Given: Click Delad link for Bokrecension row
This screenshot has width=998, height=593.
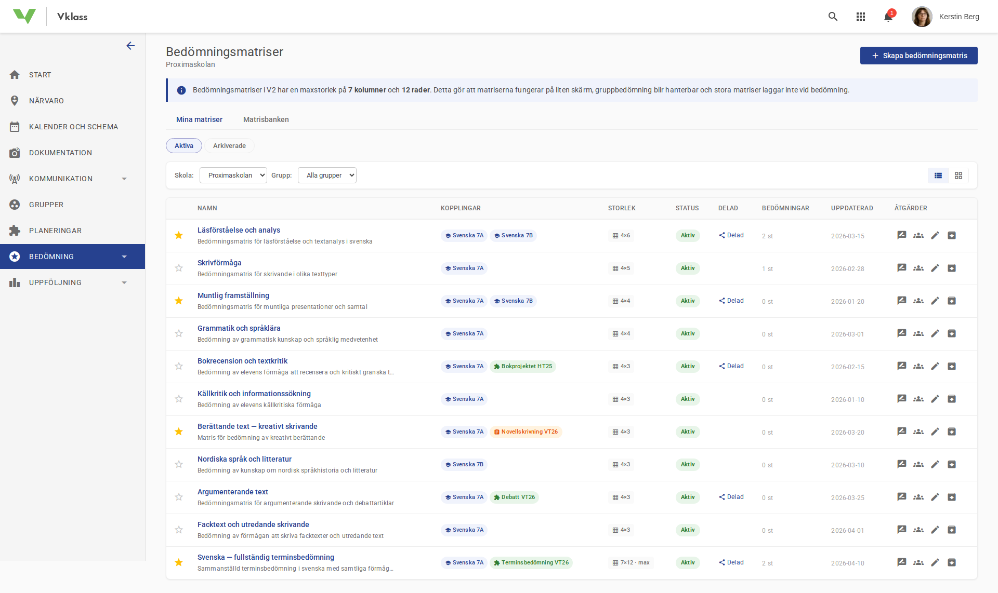Looking at the screenshot, I should coord(731,366).
